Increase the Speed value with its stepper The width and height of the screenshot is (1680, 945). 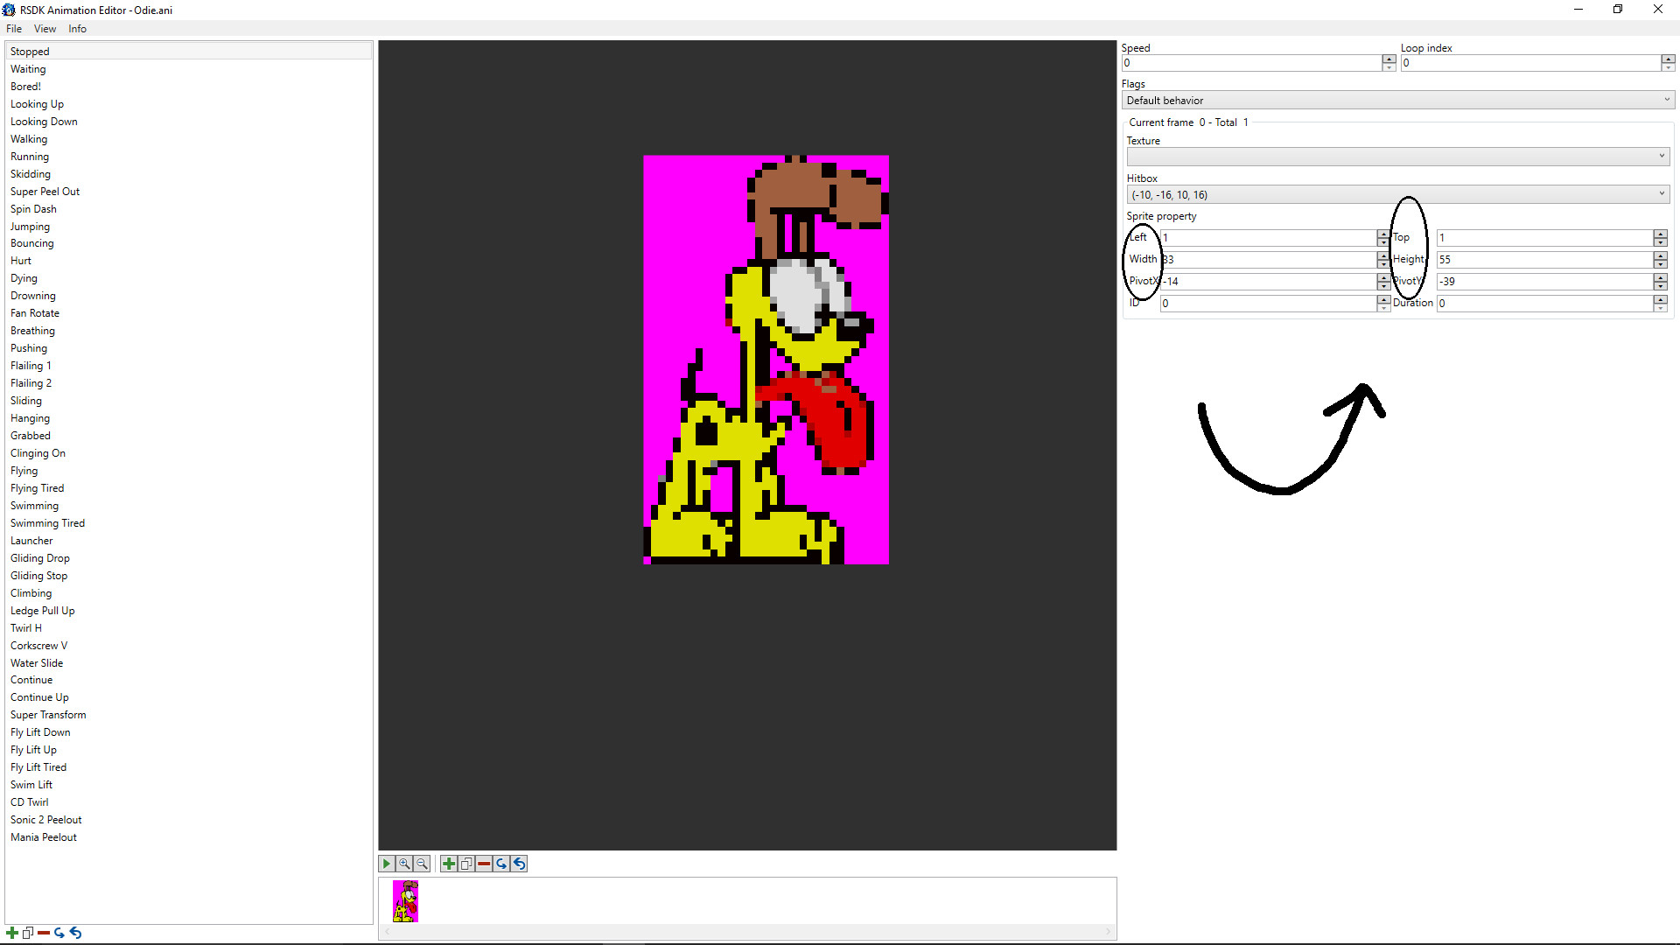click(x=1389, y=58)
